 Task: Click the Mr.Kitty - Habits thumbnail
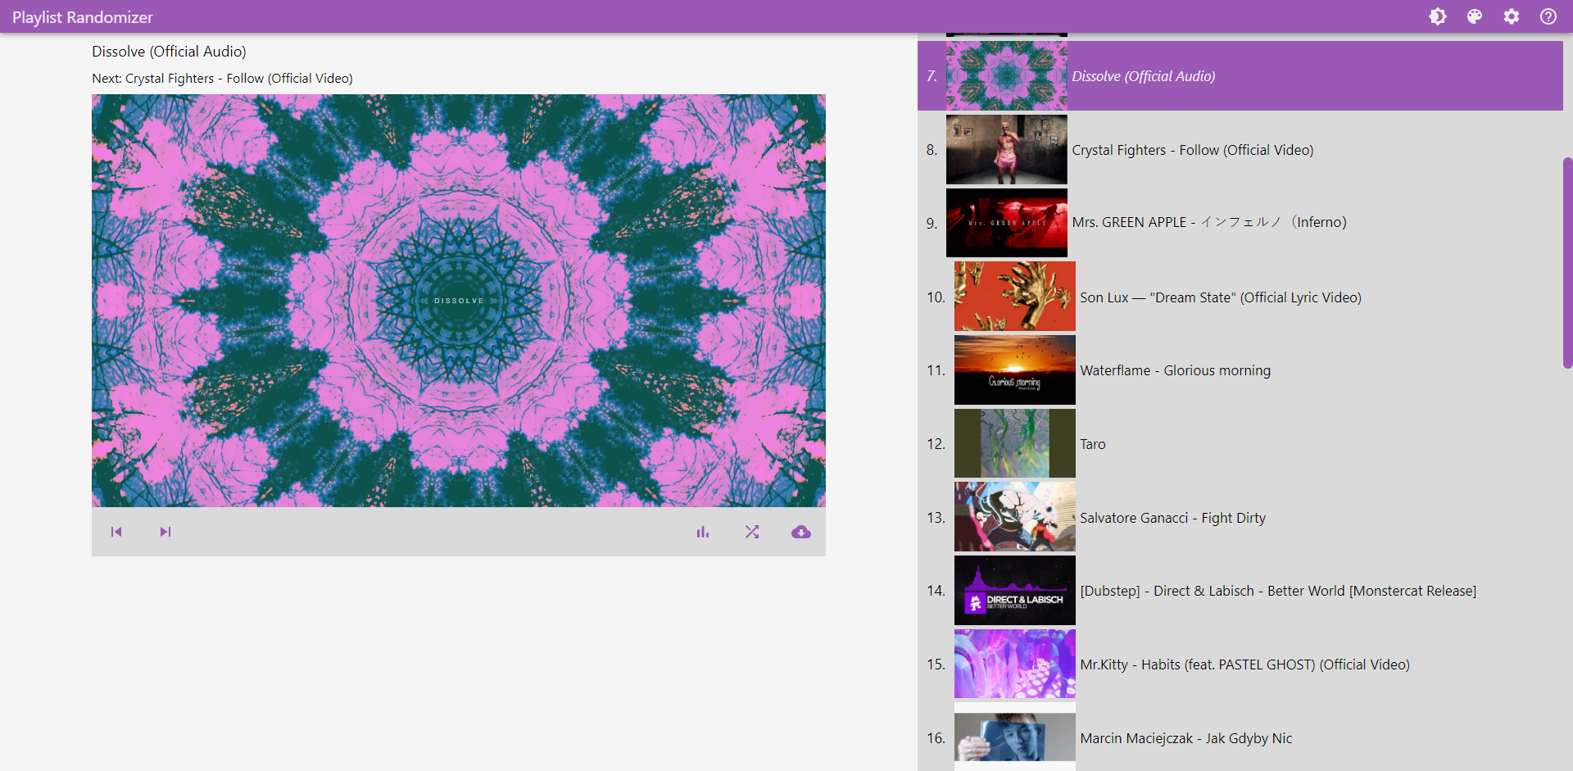coord(1014,664)
